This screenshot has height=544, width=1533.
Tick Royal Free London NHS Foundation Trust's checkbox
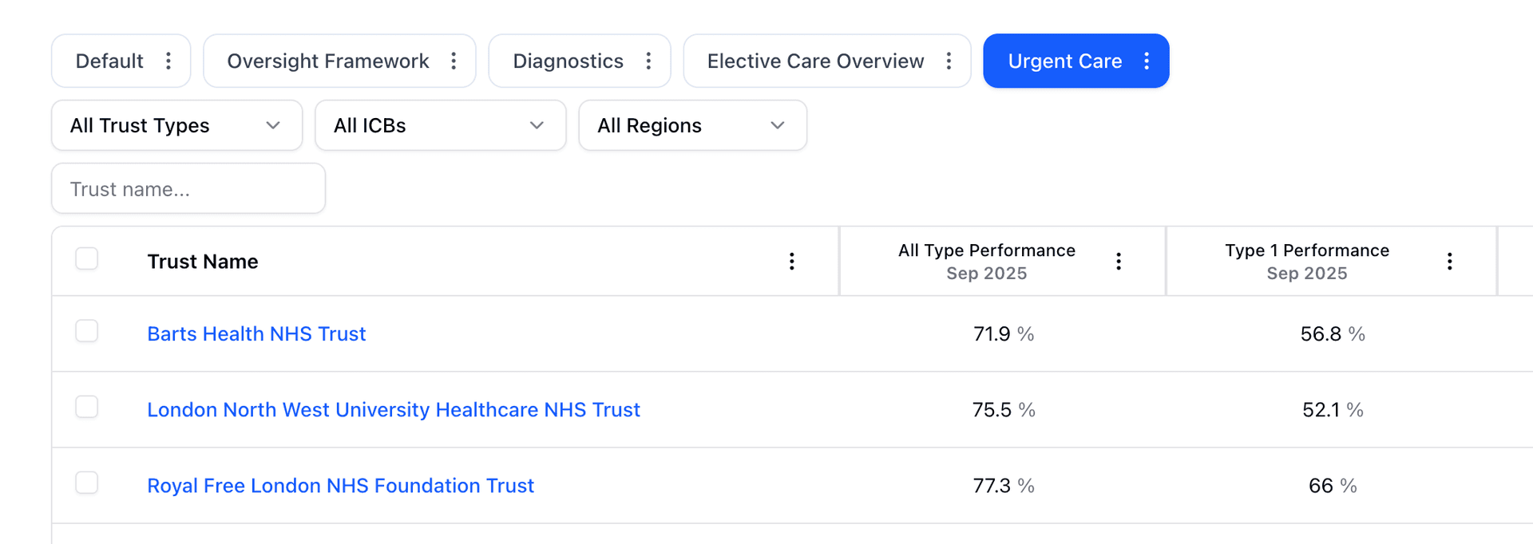(x=86, y=483)
